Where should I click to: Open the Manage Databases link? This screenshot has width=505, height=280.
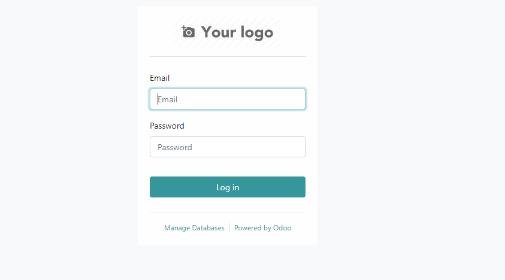[x=194, y=228]
